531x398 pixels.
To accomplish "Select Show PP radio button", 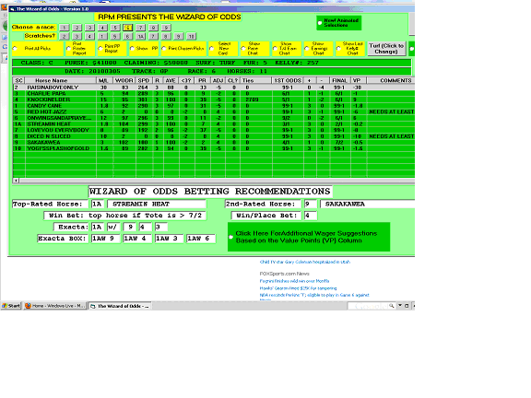I will (132, 49).
